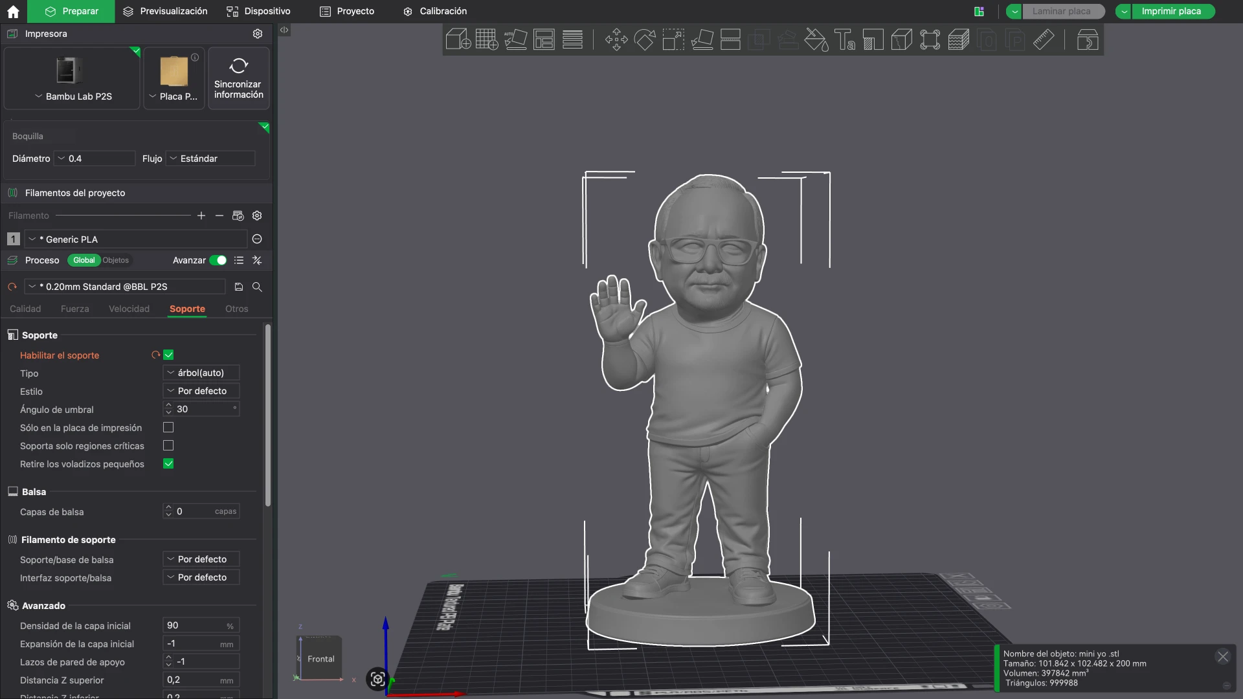Switch to the Calibración tab

click(x=434, y=11)
